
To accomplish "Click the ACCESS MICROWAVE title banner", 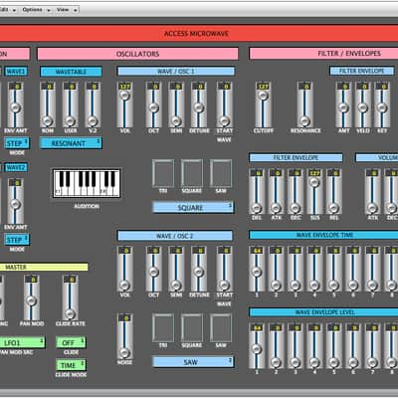I will 199,33.
